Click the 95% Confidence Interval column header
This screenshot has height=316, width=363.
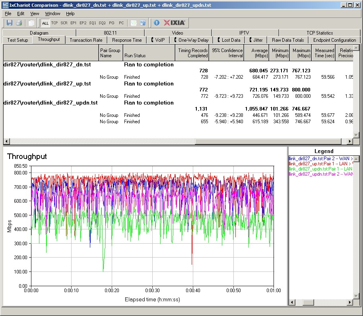pos(226,53)
